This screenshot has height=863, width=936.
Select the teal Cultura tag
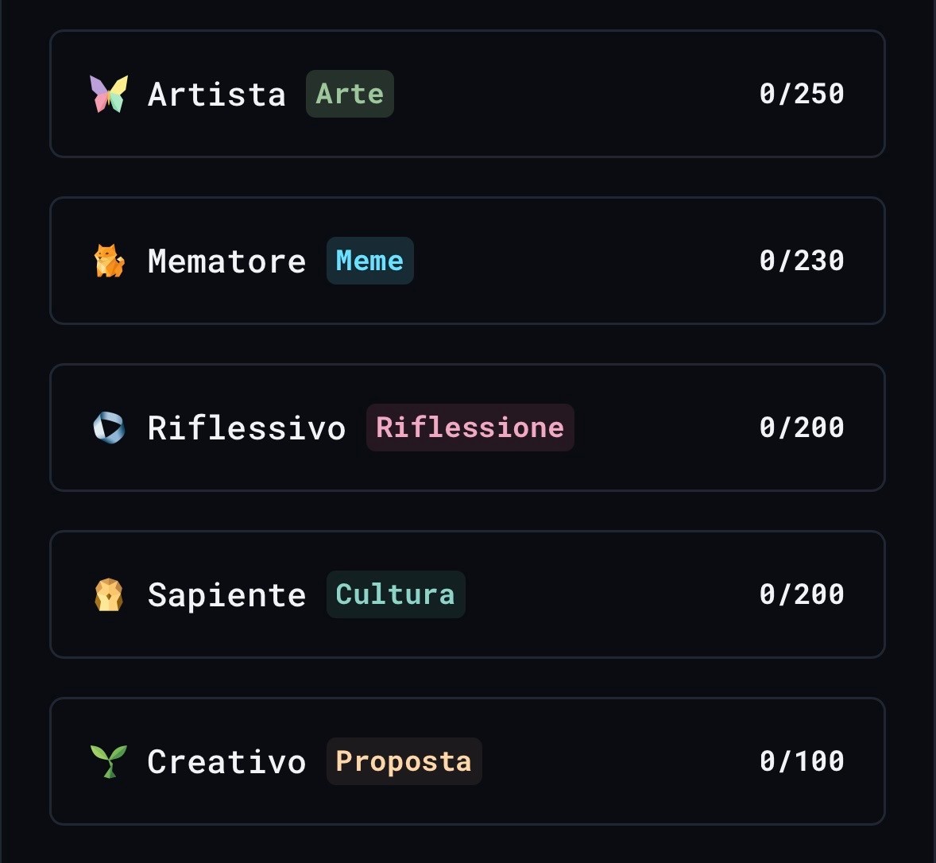[396, 594]
